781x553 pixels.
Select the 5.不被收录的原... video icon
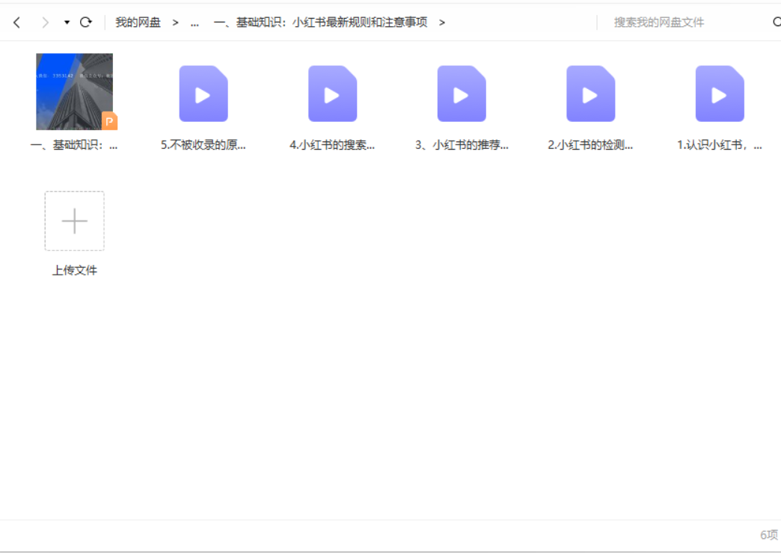(203, 94)
